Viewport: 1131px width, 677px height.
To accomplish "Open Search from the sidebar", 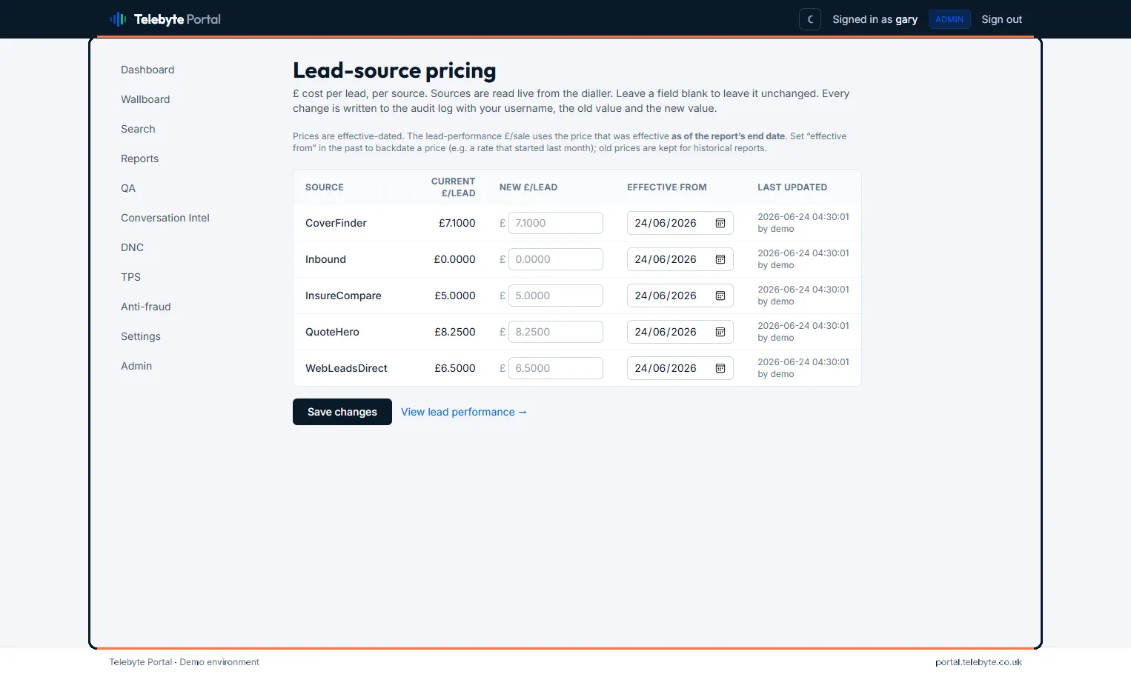I will tap(138, 129).
